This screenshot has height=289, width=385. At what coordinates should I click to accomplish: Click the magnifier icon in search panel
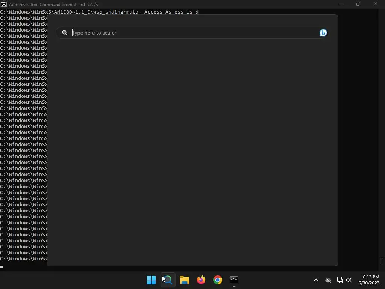point(65,33)
